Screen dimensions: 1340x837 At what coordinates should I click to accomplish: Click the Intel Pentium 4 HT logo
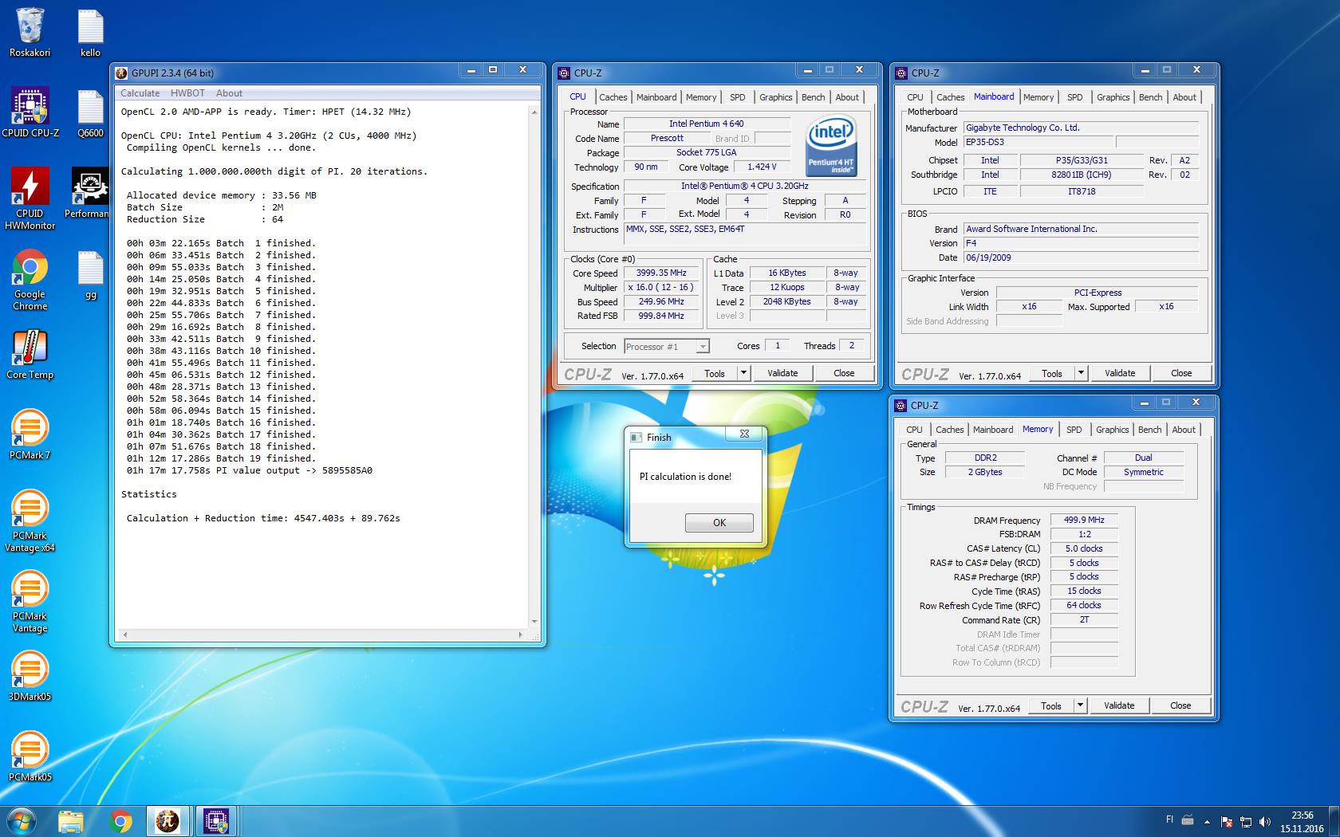click(832, 146)
